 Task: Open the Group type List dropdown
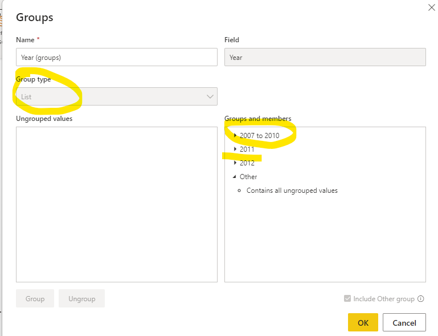tap(117, 96)
